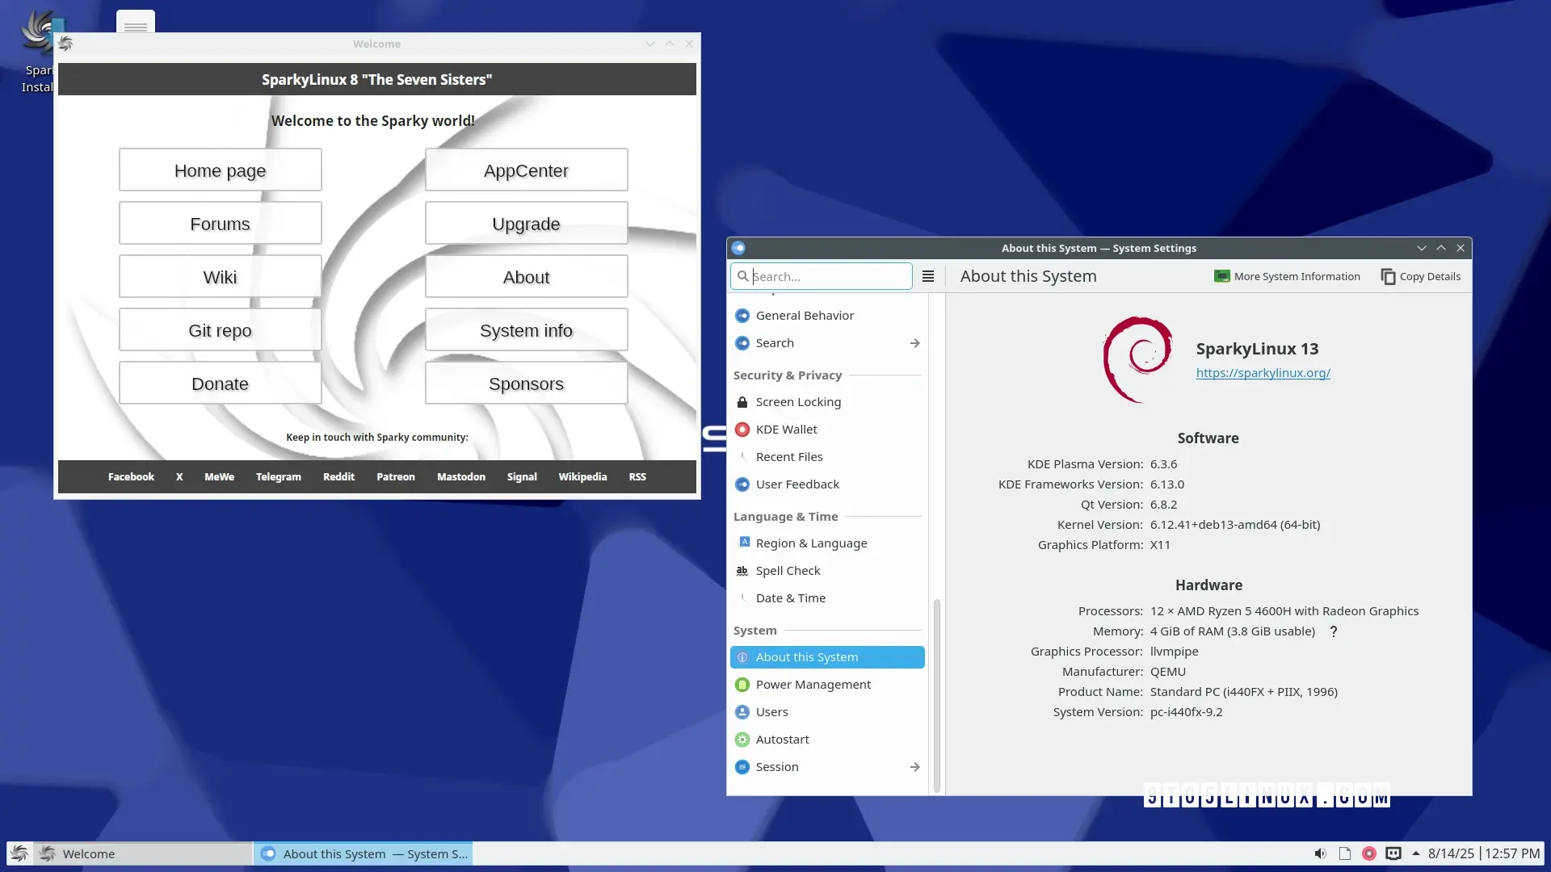The image size is (1551, 872).
Task: Expand hidden system tray icons
Action: coord(1415,853)
